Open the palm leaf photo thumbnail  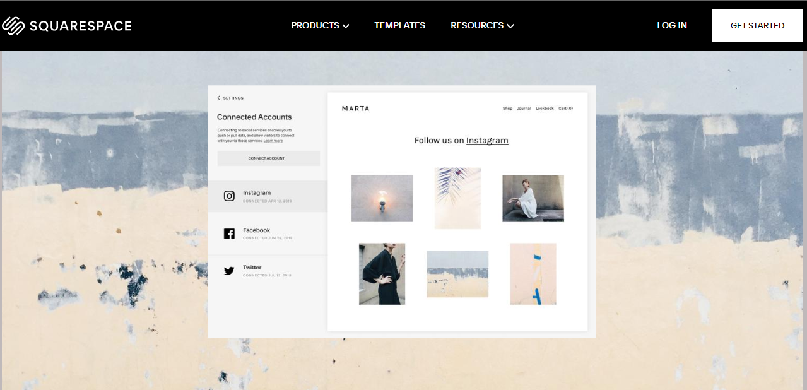(x=457, y=198)
